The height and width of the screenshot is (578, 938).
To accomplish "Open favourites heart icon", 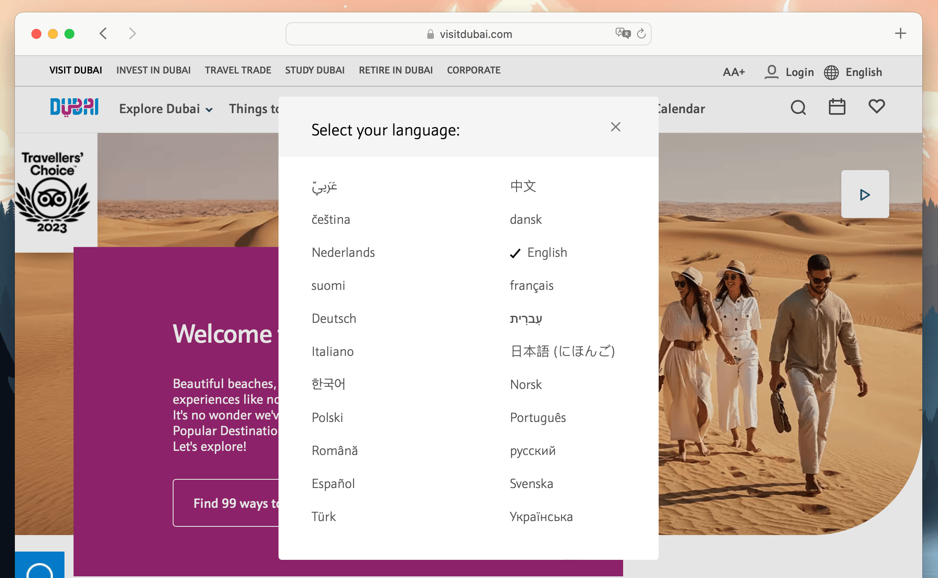I will tap(876, 107).
